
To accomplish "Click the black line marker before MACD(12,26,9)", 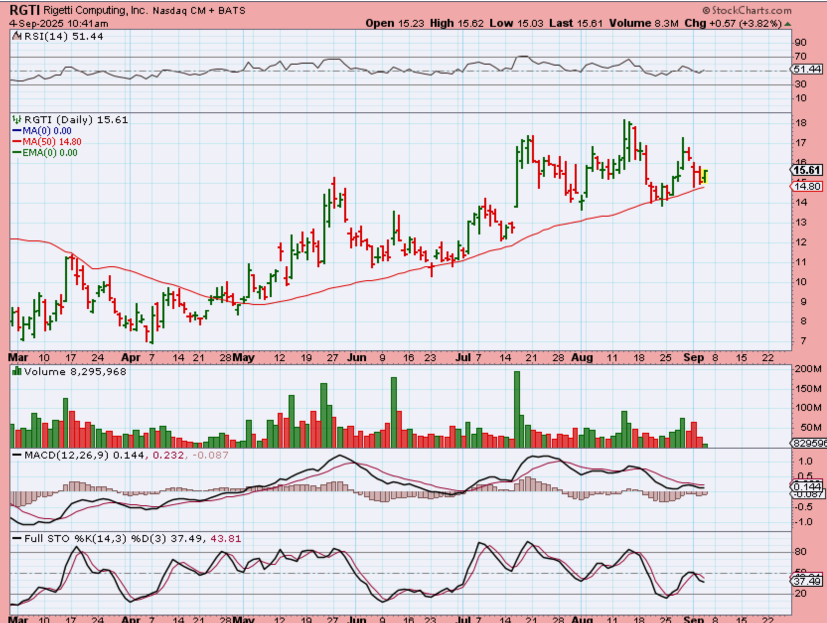I will pos(17,455).
